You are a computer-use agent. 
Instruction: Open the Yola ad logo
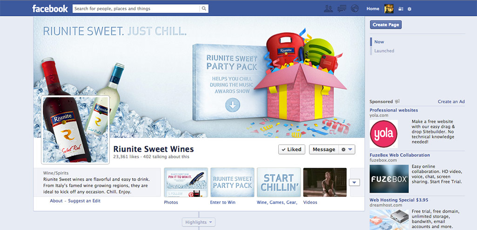(x=383, y=134)
